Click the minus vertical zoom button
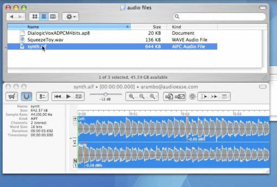The image size is (277, 187). [75, 123]
